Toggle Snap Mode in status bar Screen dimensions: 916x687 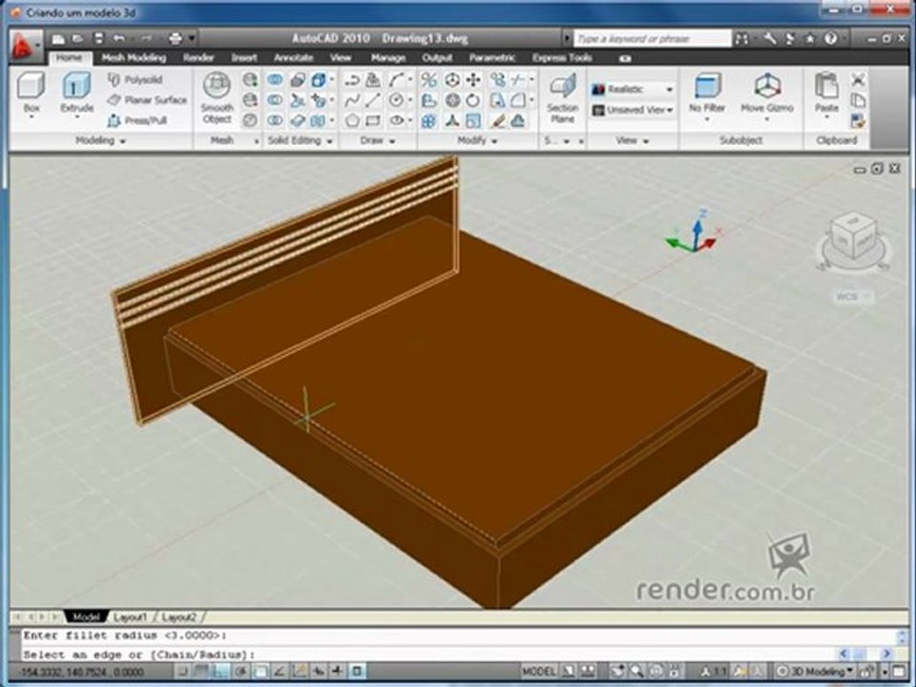click(183, 672)
